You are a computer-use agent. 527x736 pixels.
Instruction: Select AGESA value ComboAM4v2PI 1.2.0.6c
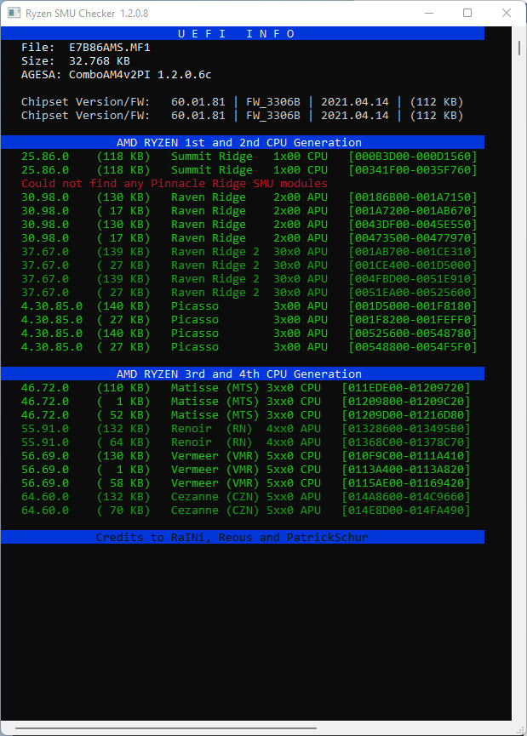140,75
